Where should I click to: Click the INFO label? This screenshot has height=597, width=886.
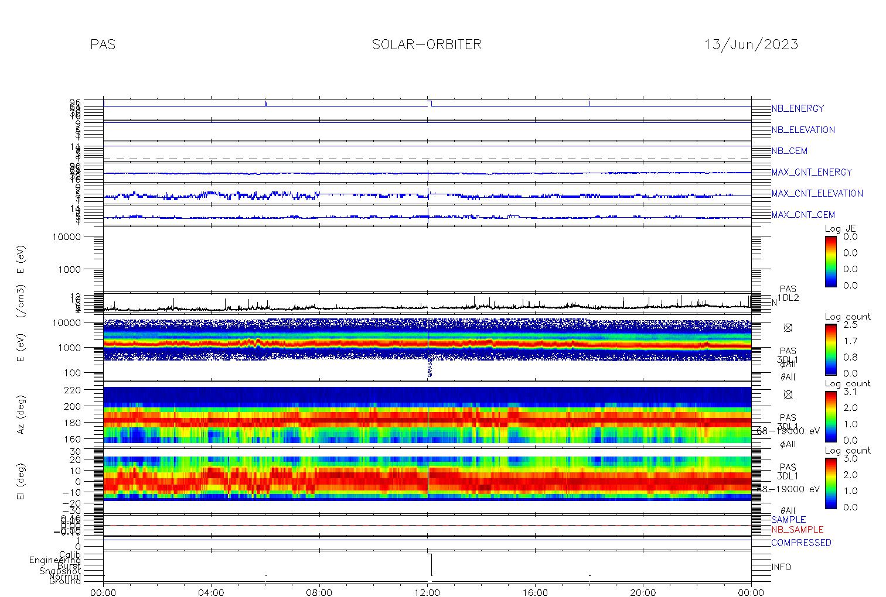(781, 567)
